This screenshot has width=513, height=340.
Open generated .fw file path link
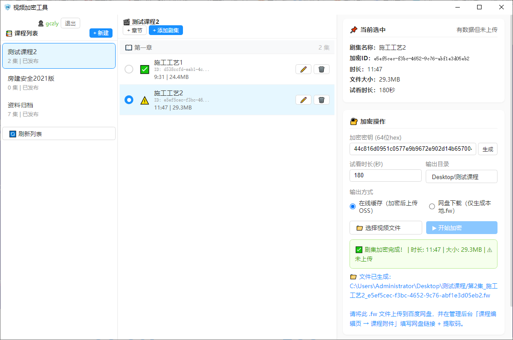pos(424,291)
